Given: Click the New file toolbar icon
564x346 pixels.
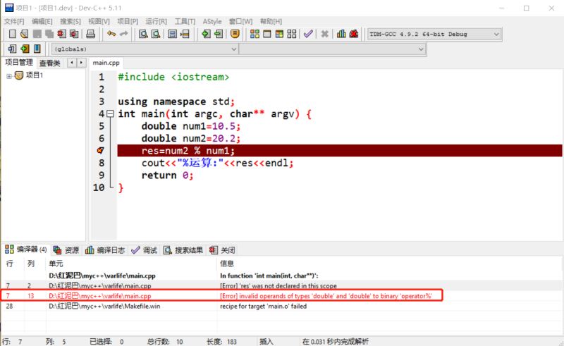Looking at the screenshot, I should [12, 34].
